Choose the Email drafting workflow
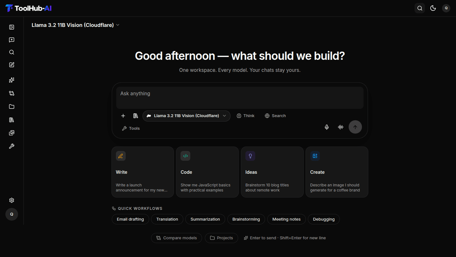This screenshot has width=456, height=257. pyautogui.click(x=130, y=219)
